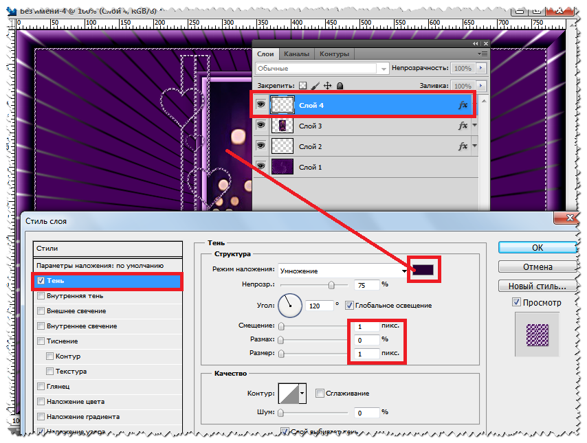Select the Слой 3 layer thumbnail
Image resolution: width=587 pixels, height=443 pixels.
click(283, 126)
